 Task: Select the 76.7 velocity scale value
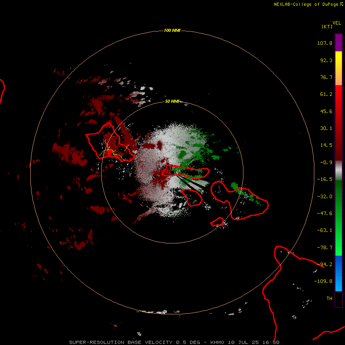pyautogui.click(x=326, y=77)
